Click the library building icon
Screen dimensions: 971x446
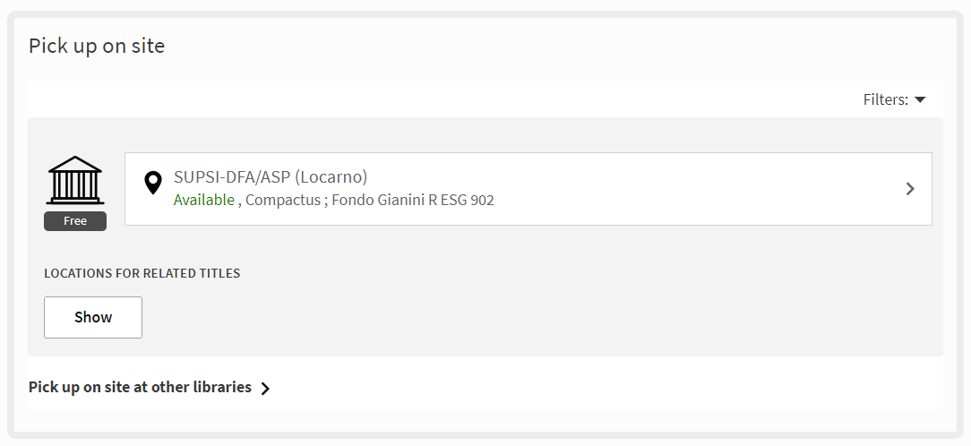(x=75, y=180)
